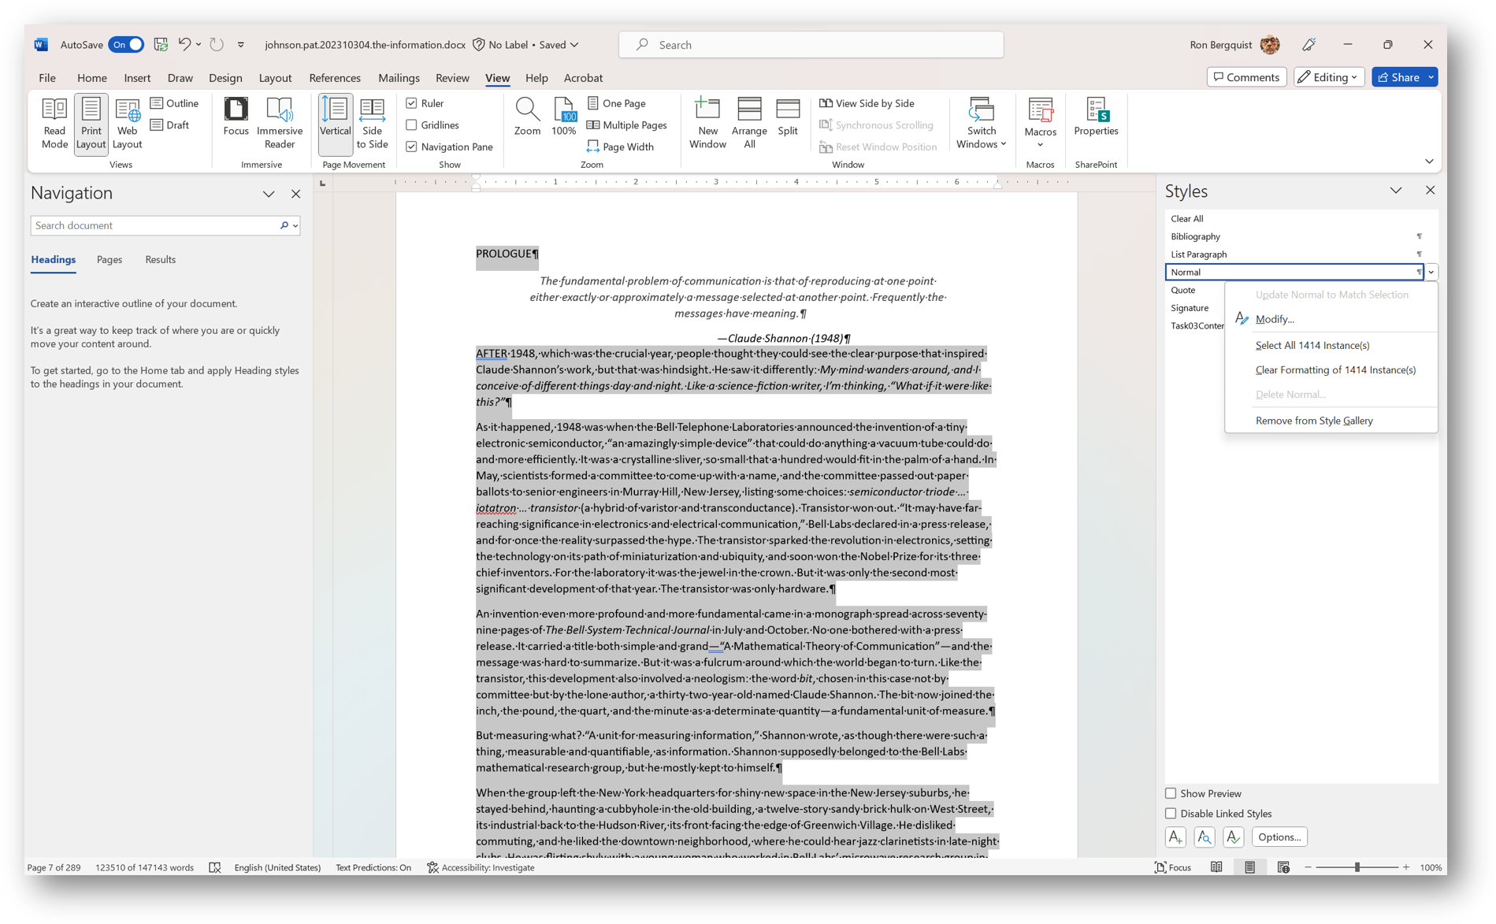1496x924 pixels.
Task: Turn off AutoSave
Action: (x=125, y=44)
